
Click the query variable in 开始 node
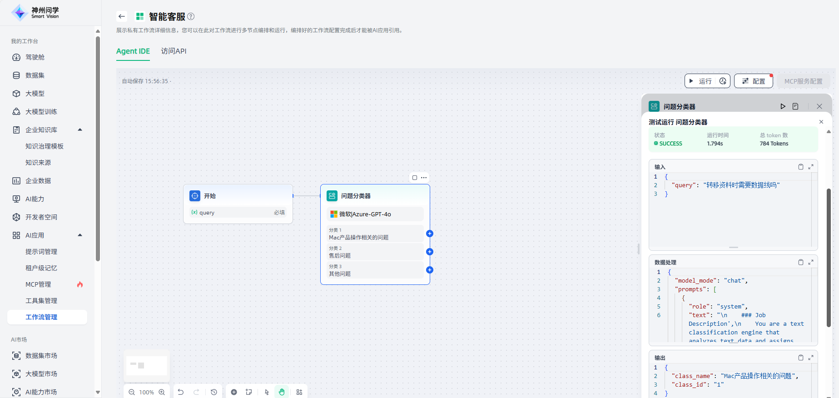(238, 212)
